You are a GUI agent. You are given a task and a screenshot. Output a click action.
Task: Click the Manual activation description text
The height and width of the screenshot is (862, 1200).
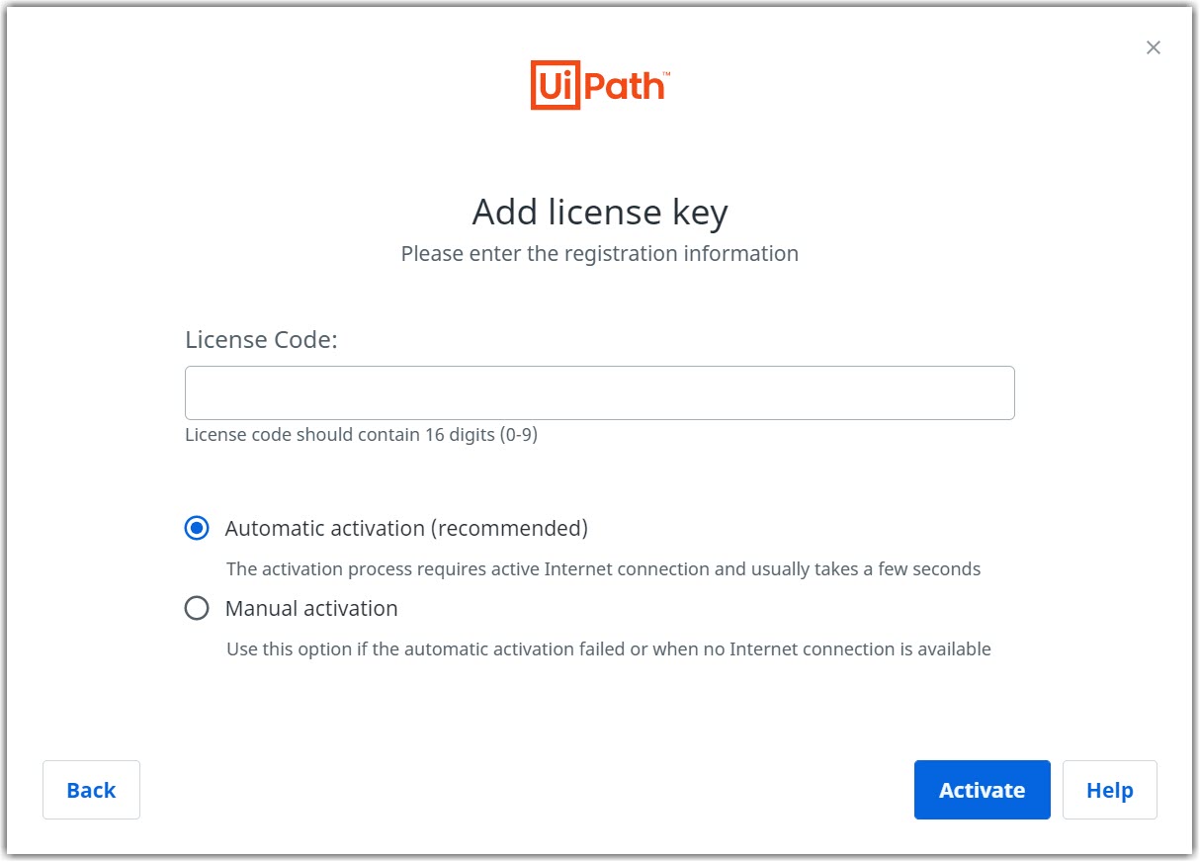click(608, 648)
